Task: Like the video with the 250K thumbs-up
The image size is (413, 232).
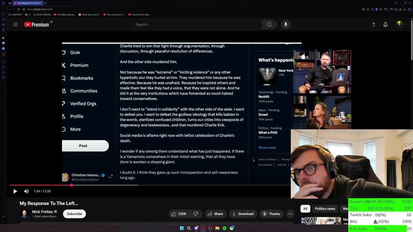Action: (x=179, y=214)
